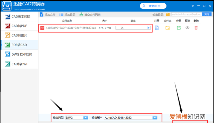Choose CAD转DWF in the sidebar
Screen dimensions: 214x123
[19, 64]
